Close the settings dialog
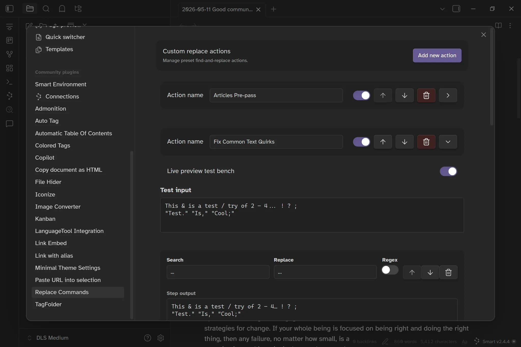 [x=484, y=35]
